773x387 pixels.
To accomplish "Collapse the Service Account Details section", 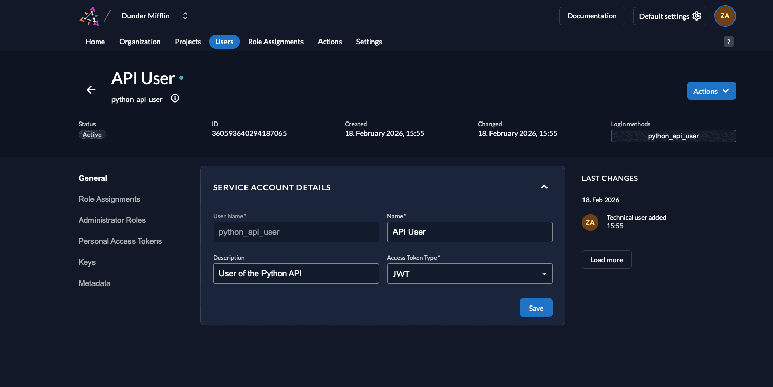I will [x=544, y=187].
